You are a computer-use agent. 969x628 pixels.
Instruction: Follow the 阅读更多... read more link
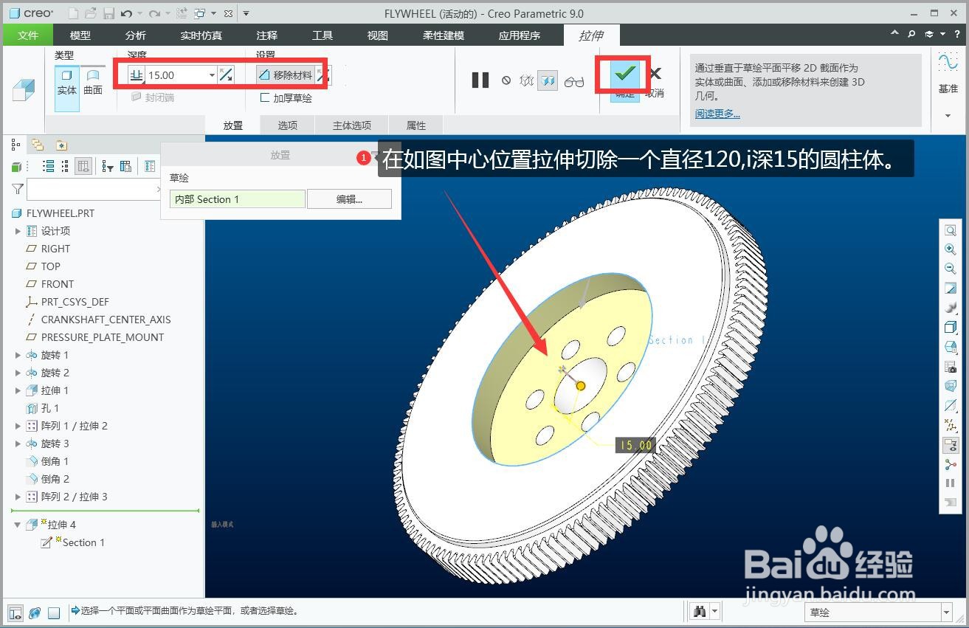coord(717,114)
